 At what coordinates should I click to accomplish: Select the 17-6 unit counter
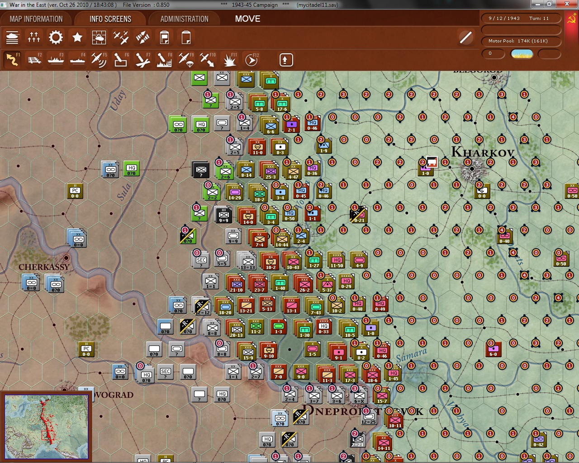pyautogui.click(x=281, y=104)
